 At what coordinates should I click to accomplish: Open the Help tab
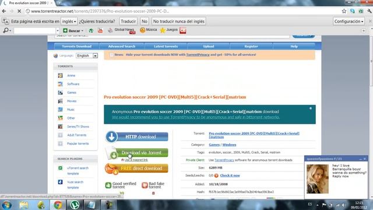point(294,47)
